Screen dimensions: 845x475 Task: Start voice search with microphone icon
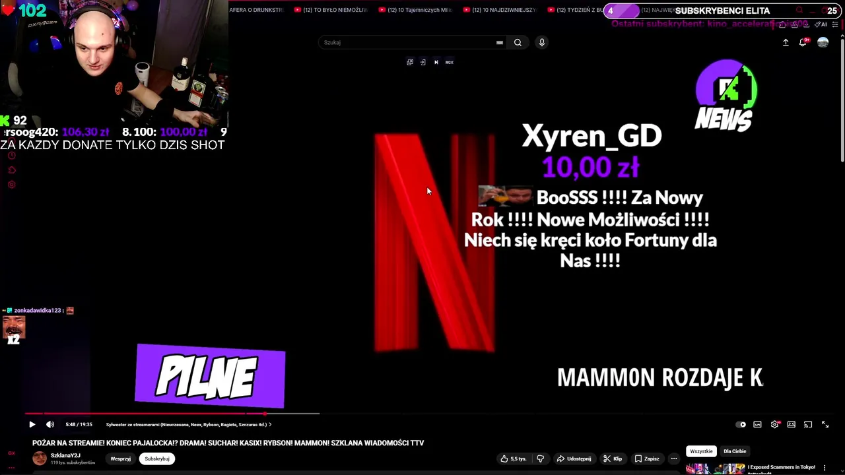click(x=541, y=42)
